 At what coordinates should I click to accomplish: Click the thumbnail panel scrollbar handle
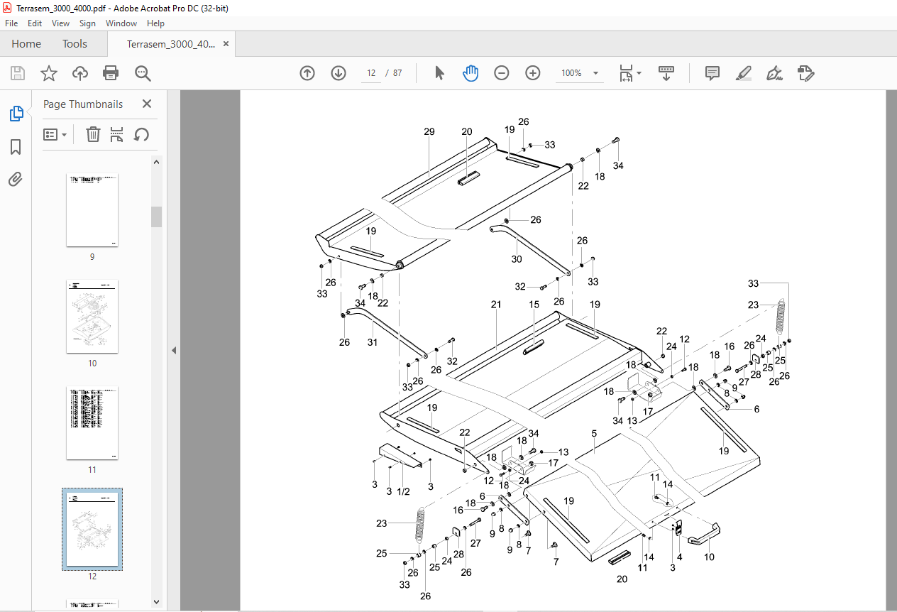(156, 217)
